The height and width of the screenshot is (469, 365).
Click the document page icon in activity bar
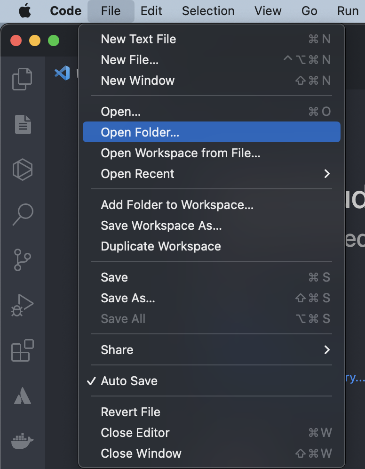click(x=22, y=124)
